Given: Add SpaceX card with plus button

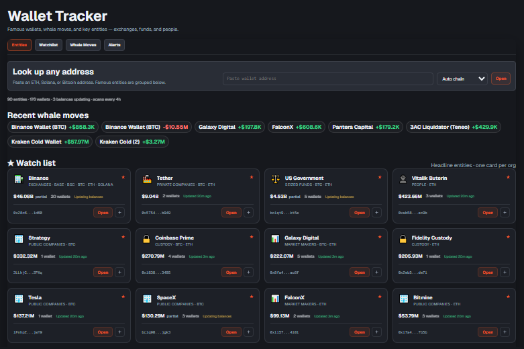Looking at the screenshot, I should 248,332.
